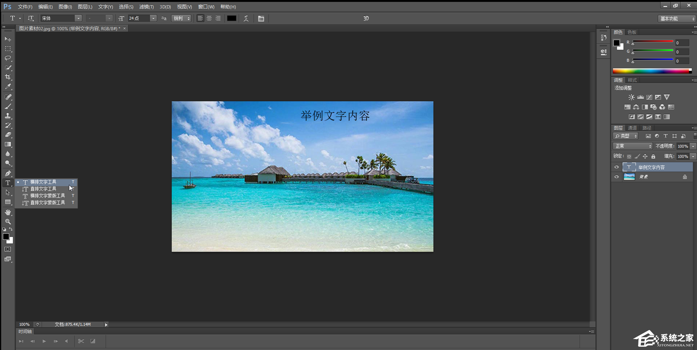Choose 直排文字工具 from the flyout
This screenshot has height=350, width=697.
tap(43, 189)
